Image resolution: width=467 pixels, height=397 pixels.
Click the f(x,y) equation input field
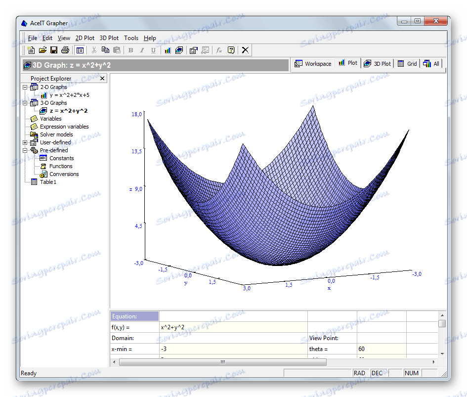[233, 327]
